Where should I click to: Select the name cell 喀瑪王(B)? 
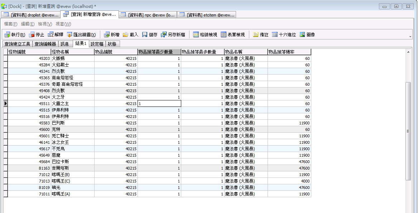72,175
